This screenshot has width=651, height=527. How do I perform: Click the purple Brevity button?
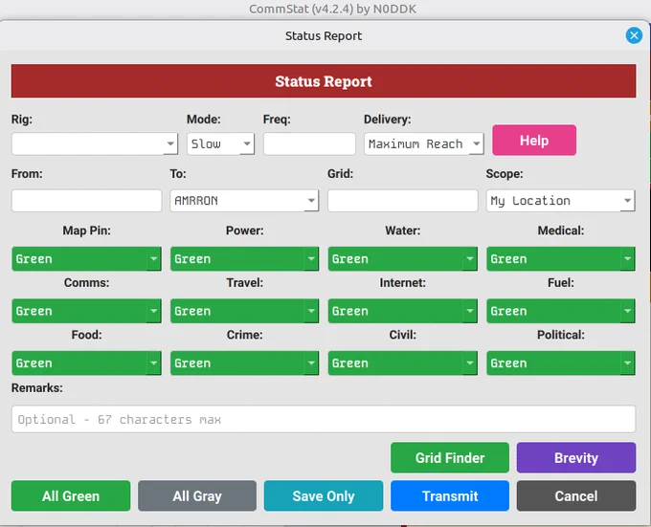(576, 458)
